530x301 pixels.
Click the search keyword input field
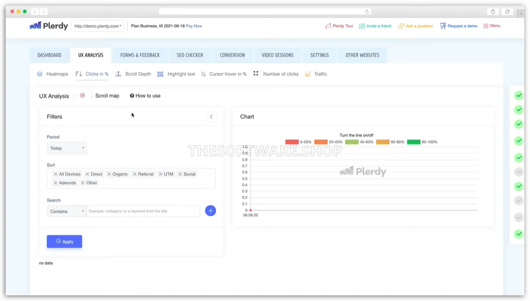(x=142, y=211)
